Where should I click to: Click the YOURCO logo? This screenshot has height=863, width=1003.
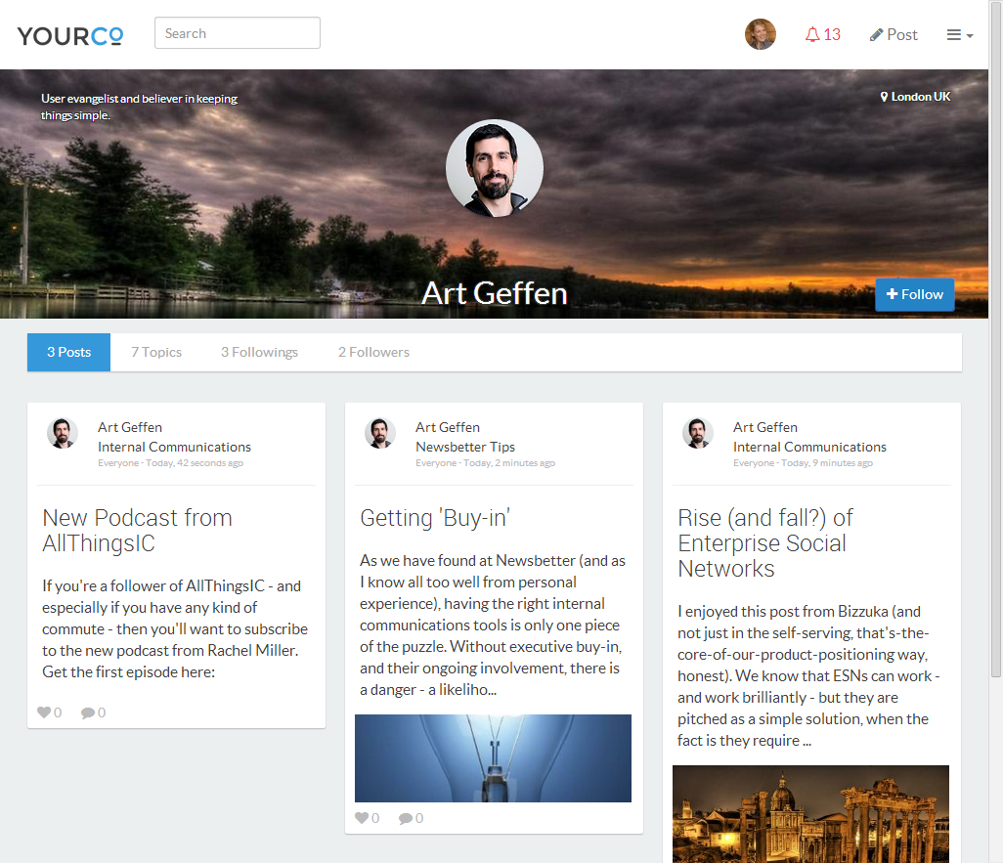point(70,35)
